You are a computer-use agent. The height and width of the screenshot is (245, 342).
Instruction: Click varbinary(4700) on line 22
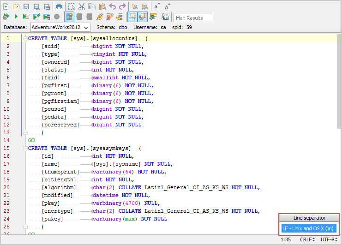click(116, 203)
